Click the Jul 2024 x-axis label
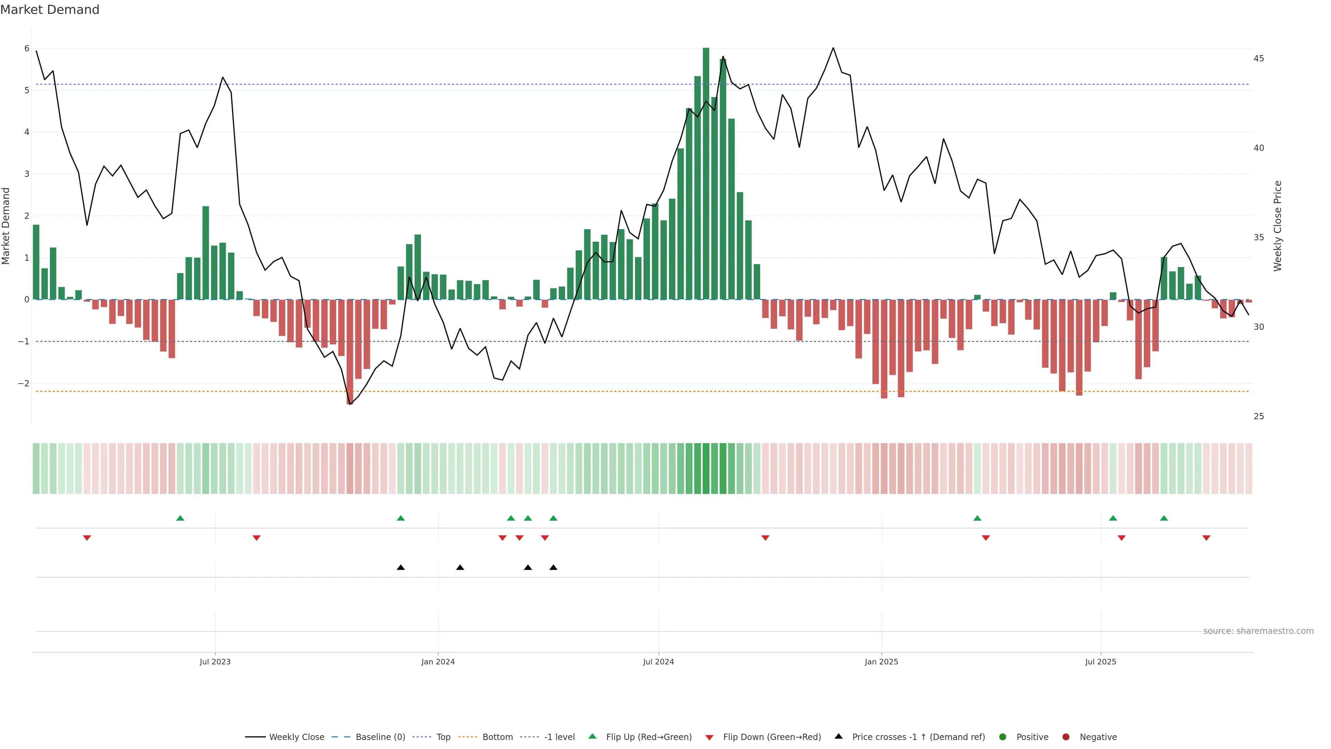This screenshot has height=749, width=1331. click(x=658, y=662)
